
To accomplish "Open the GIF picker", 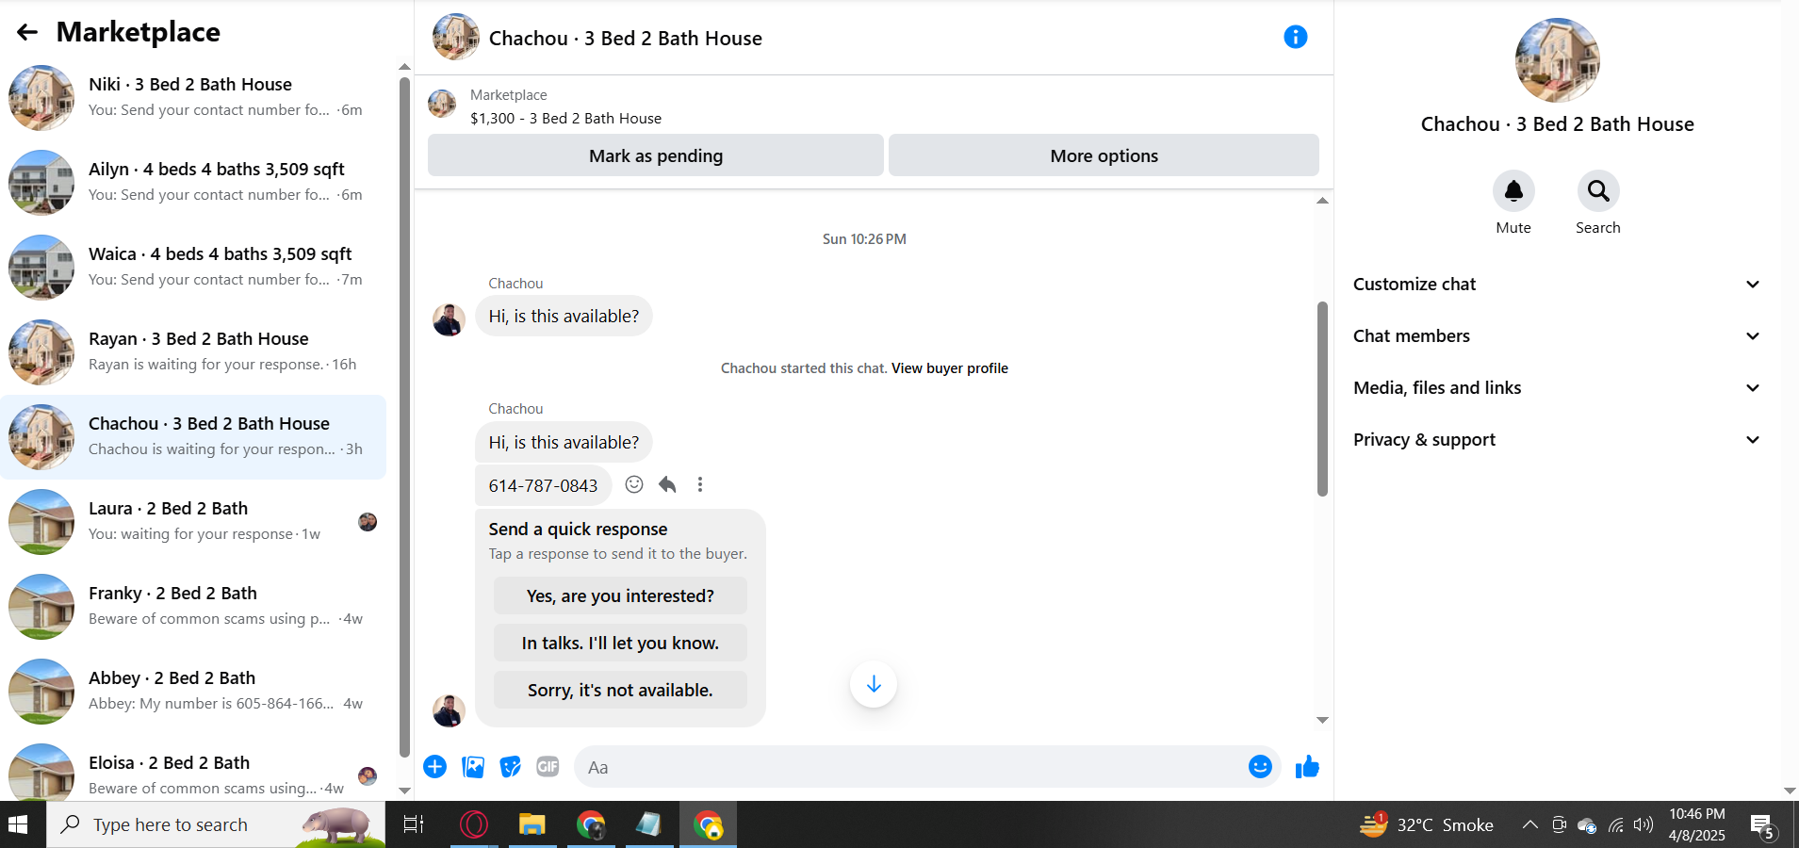I will coord(548,767).
